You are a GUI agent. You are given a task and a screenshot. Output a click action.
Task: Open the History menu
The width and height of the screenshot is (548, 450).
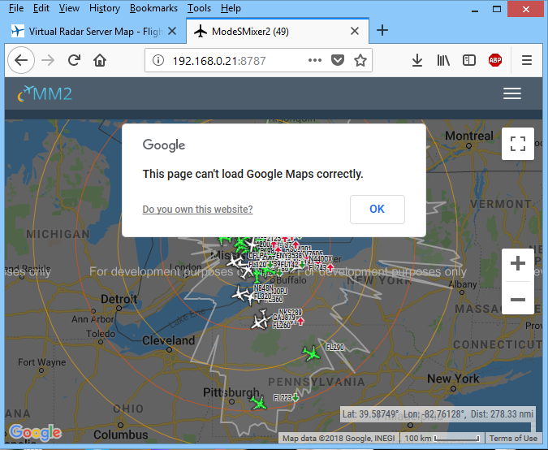tap(105, 8)
